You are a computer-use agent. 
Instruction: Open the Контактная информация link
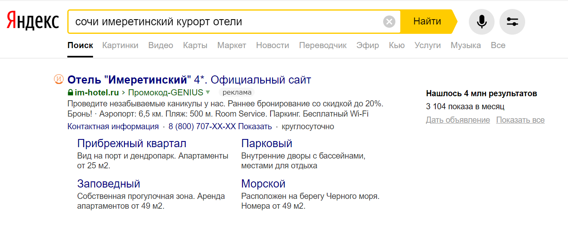113,126
